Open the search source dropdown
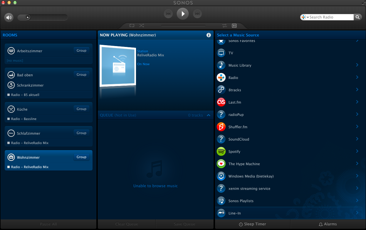366x230 pixels. (305, 17)
